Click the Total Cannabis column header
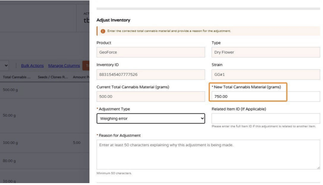Viewport: 323px width, 185px height. tap(17, 77)
